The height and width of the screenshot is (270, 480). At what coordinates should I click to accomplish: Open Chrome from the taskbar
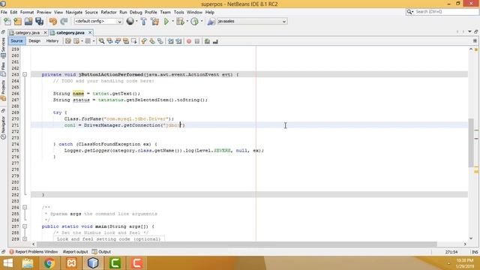point(49,263)
